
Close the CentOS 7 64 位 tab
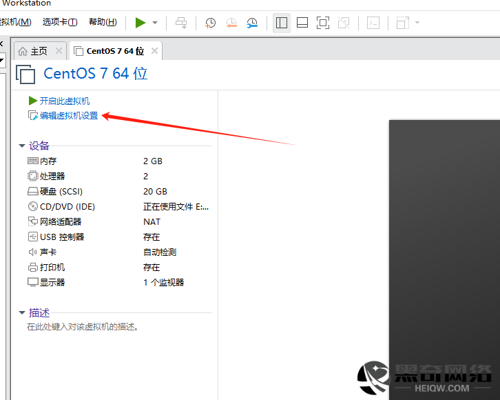pos(155,51)
